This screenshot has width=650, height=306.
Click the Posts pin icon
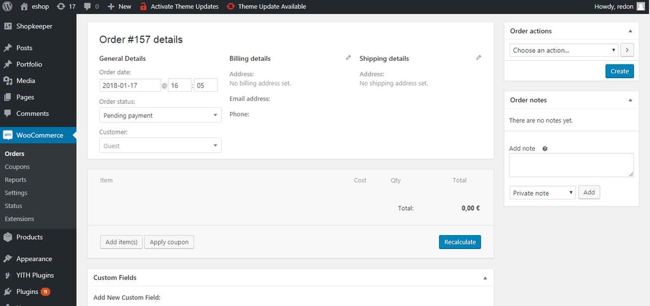coord(8,48)
